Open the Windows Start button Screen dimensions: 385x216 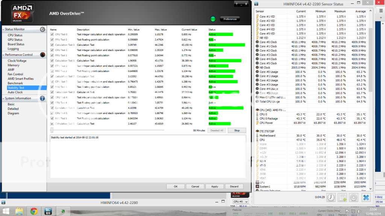pyautogui.click(x=6, y=211)
